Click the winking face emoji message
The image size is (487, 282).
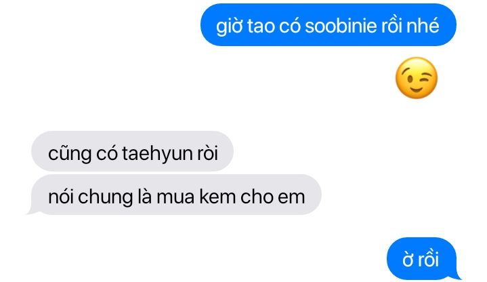417,78
